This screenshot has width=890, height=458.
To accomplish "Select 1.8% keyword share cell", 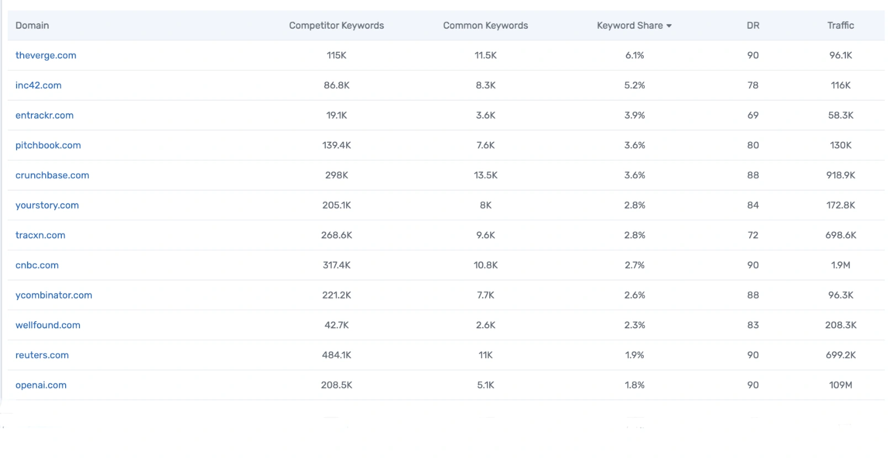I will [x=634, y=385].
